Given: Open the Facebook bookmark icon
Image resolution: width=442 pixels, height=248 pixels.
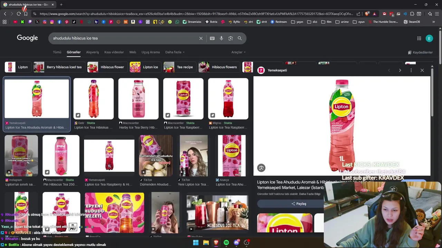Looking at the screenshot, I should coord(59,22).
